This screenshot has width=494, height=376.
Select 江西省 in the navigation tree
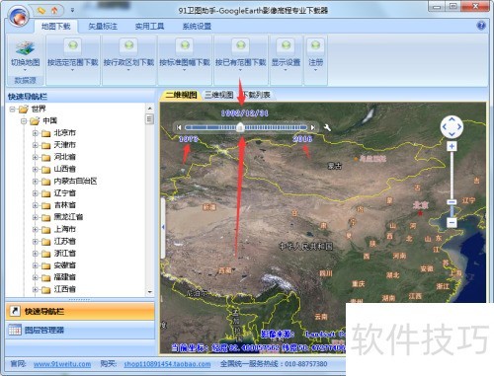[x=64, y=289]
